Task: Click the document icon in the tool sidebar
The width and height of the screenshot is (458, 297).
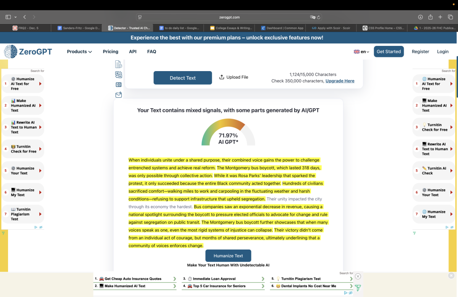Action: (x=119, y=64)
